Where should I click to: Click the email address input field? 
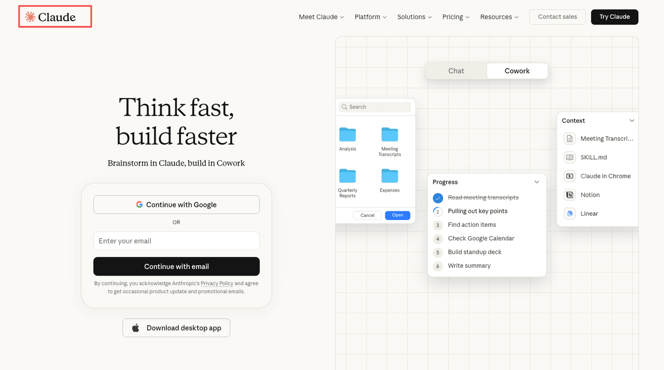coord(176,241)
